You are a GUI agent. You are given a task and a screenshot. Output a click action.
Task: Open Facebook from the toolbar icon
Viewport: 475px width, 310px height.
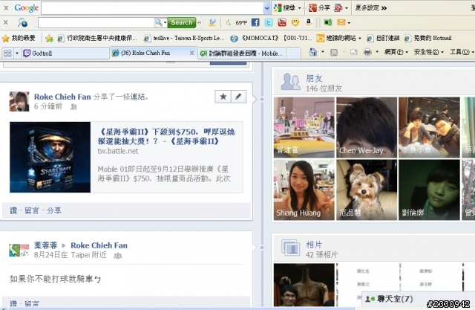coord(255,22)
